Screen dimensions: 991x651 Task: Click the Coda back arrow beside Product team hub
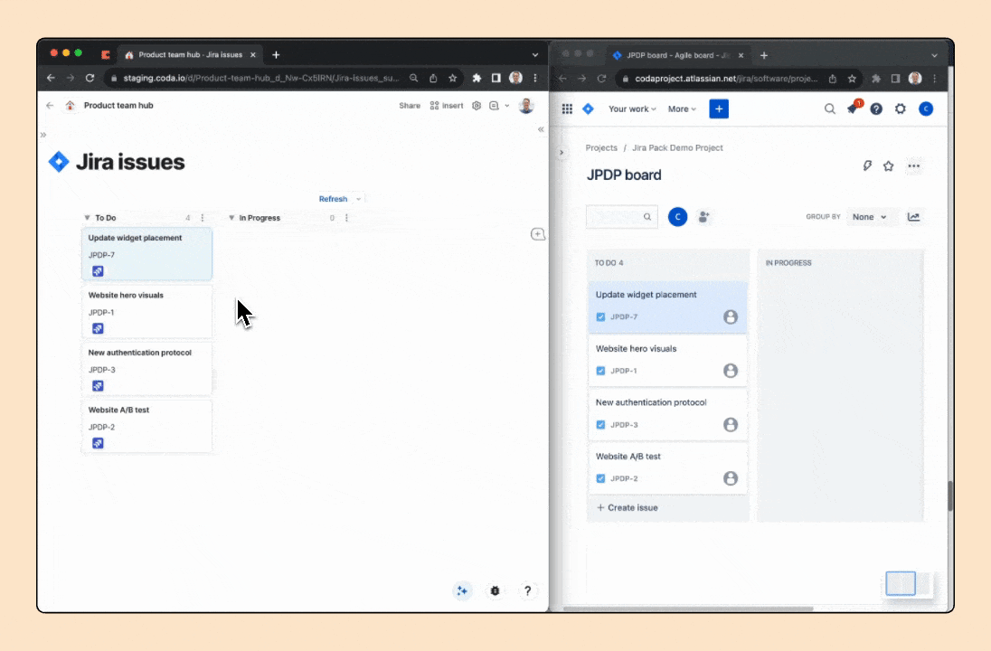[x=50, y=106]
